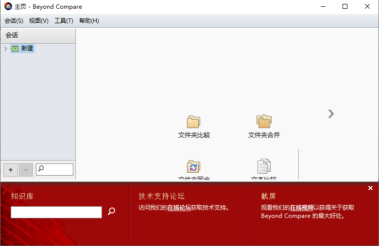Focus the session filter search box

(54, 169)
